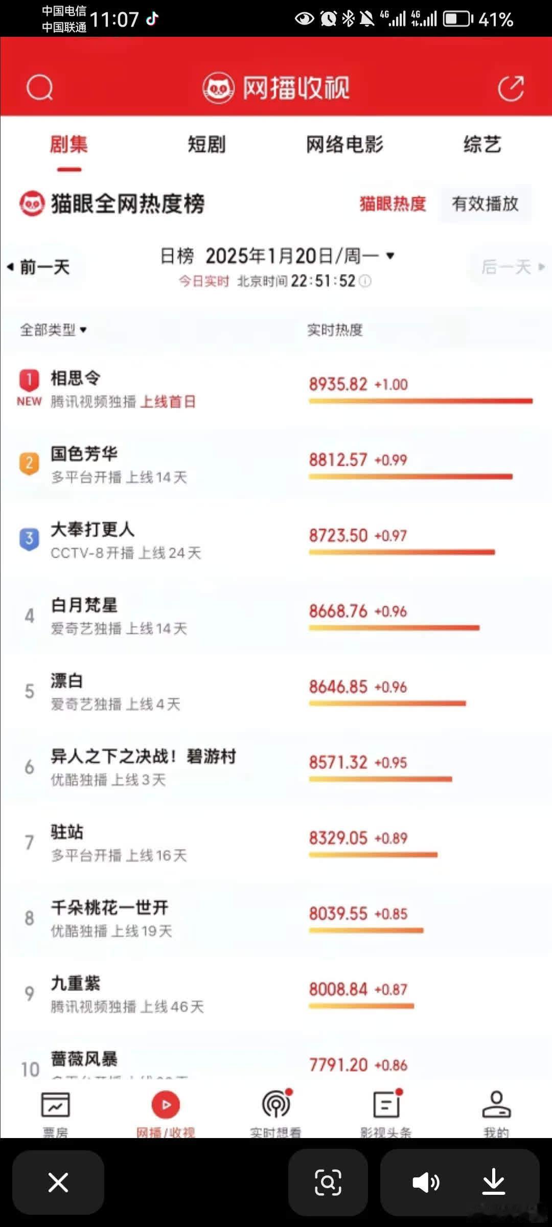Screen dimensions: 552x1227
Task: Switch ranking to 有效播放
Action: 485,203
